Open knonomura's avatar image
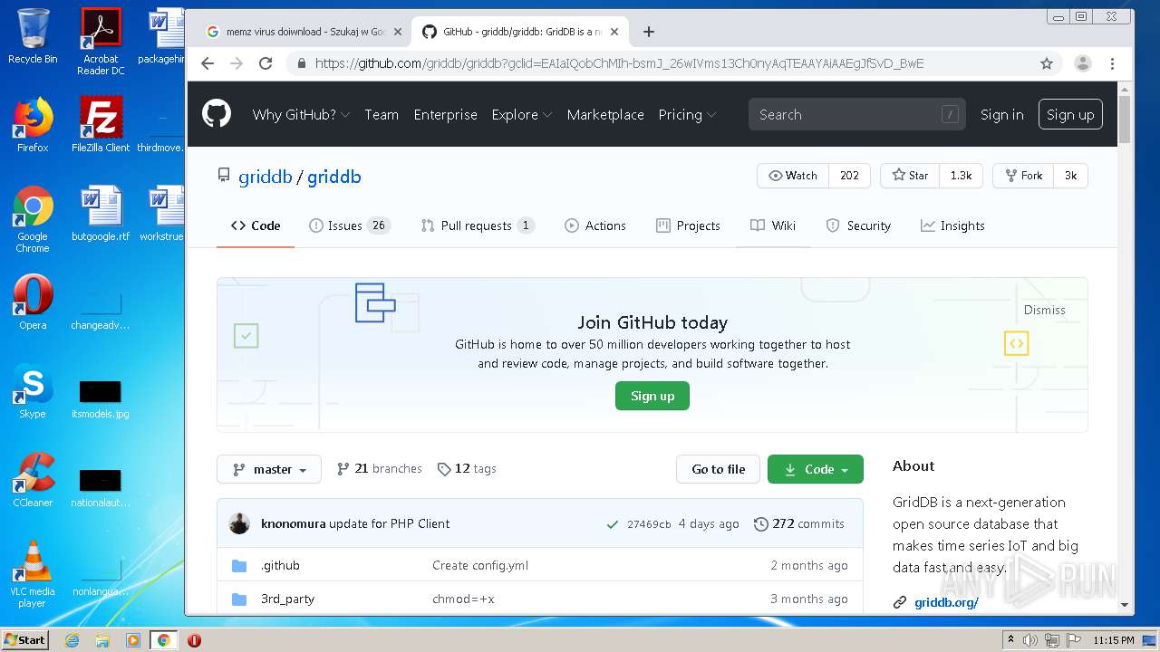This screenshot has height=652, width=1160. pos(239,523)
